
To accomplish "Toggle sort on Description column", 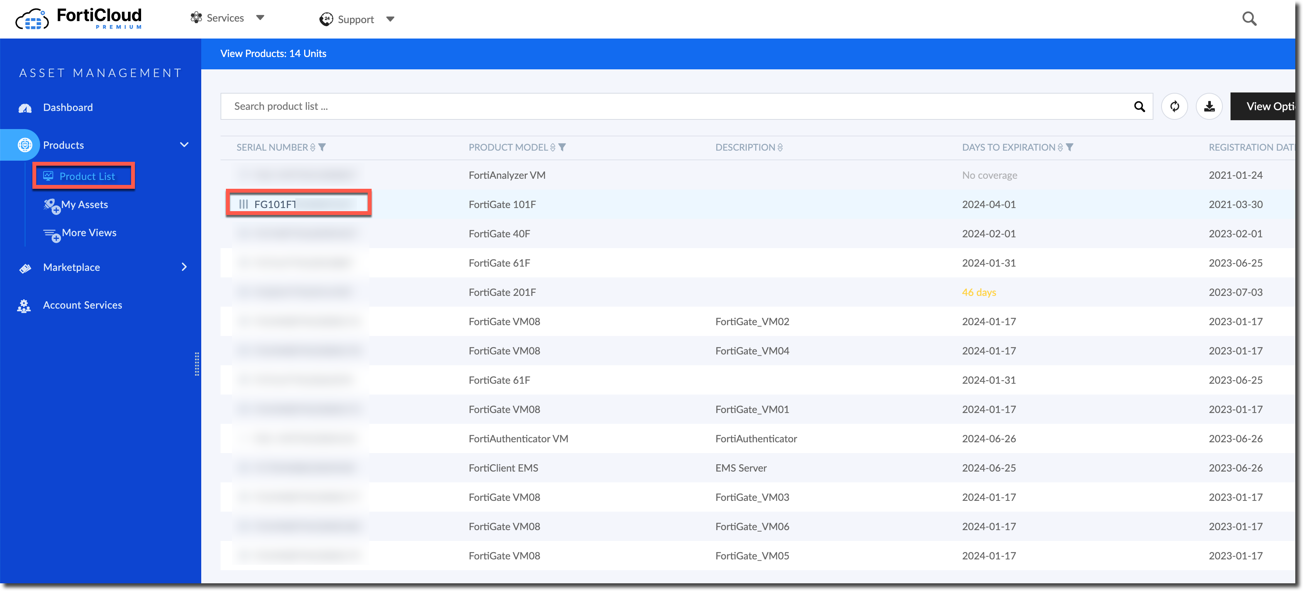I will point(780,147).
